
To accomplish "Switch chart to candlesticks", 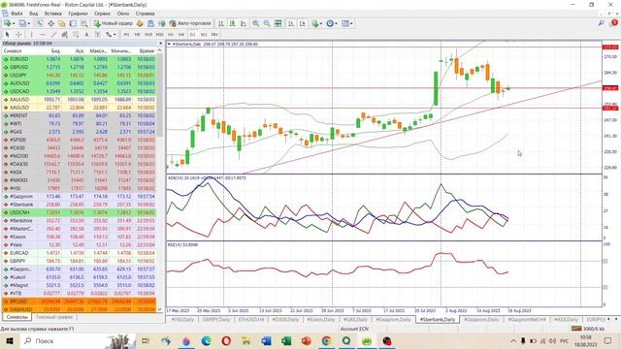I will pyautogui.click(x=232, y=23).
